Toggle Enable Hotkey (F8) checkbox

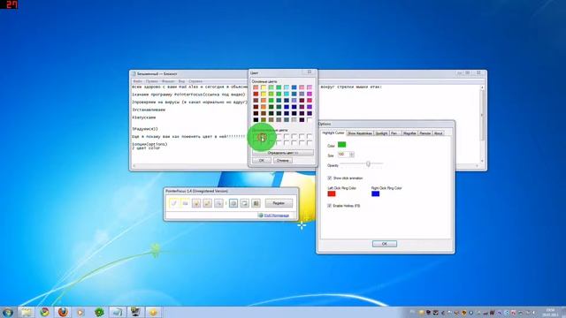coord(329,206)
